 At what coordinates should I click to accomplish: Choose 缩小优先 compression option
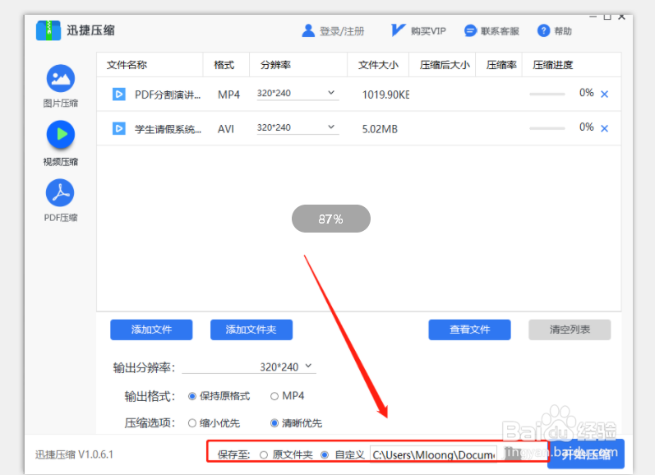click(192, 423)
